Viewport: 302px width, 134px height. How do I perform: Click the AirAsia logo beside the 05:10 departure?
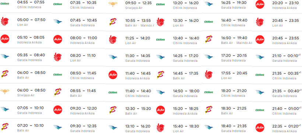pyautogui.click(x=5, y=39)
